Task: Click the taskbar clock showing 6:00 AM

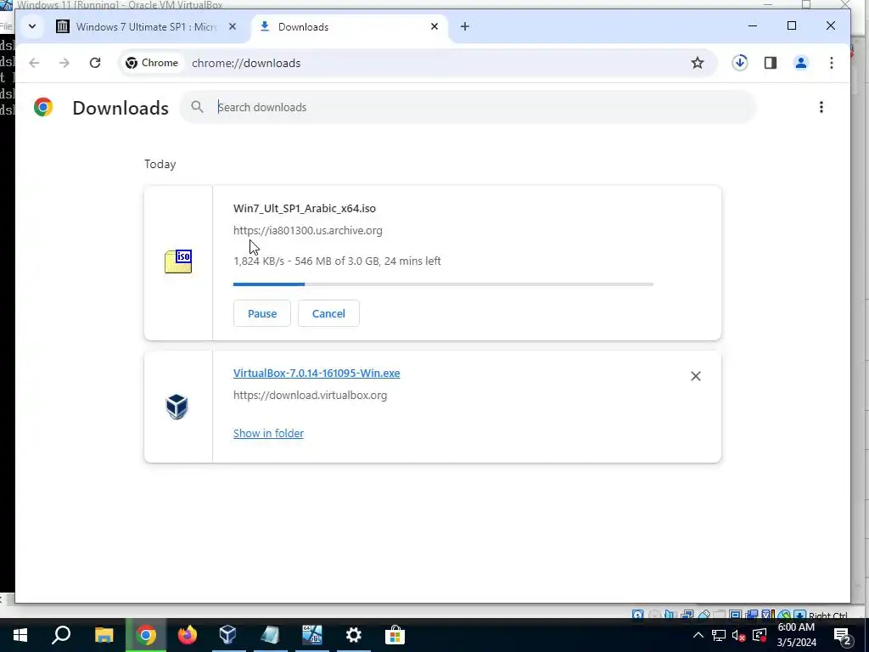Action: coord(796,635)
